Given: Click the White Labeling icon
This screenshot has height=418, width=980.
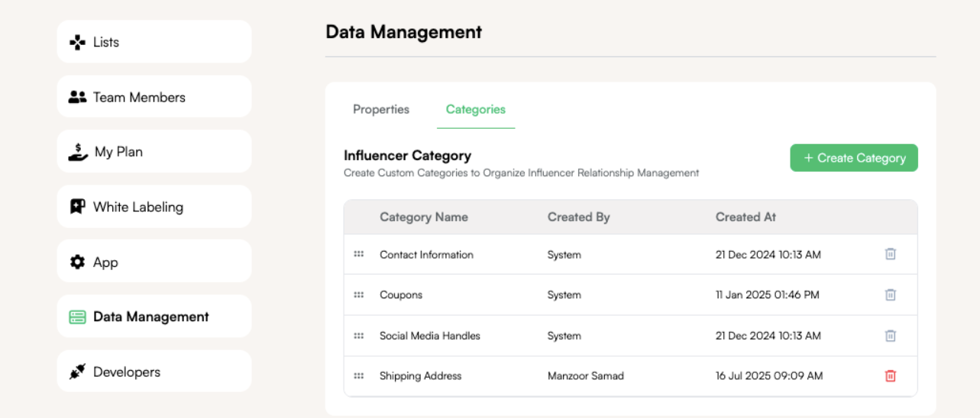Looking at the screenshot, I should [77, 207].
